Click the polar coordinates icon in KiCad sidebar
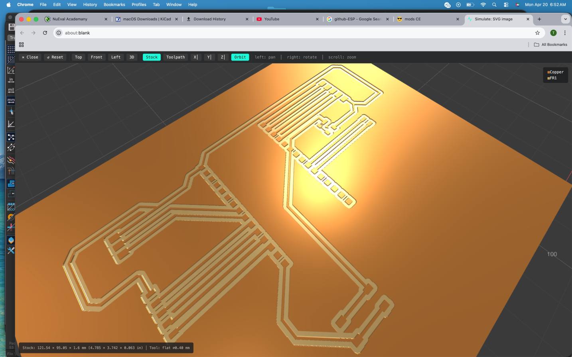The height and width of the screenshot is (357, 572). (x=11, y=70)
